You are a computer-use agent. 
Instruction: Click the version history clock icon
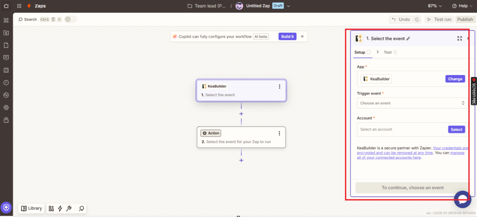pos(417,20)
